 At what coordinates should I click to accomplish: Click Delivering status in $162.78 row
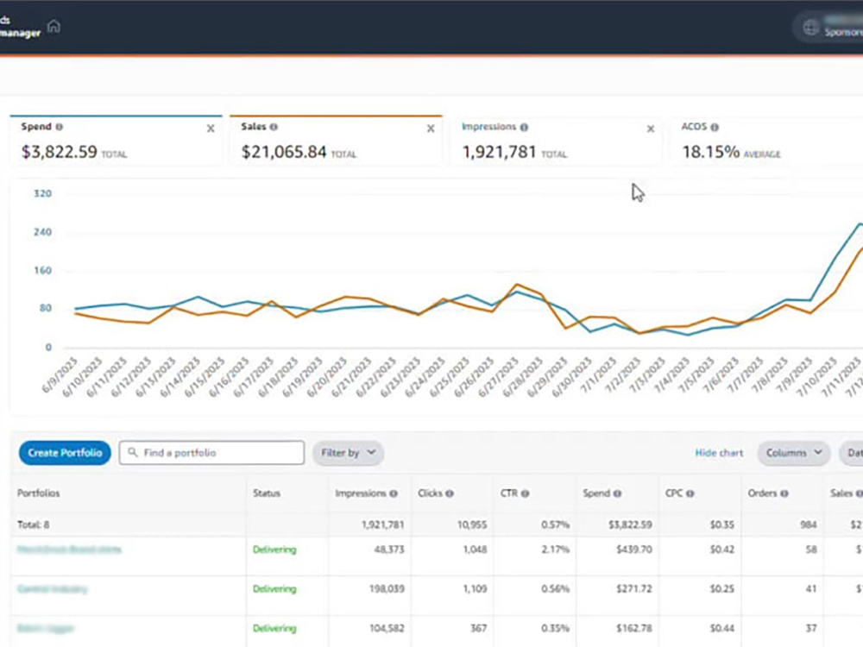[x=274, y=628]
